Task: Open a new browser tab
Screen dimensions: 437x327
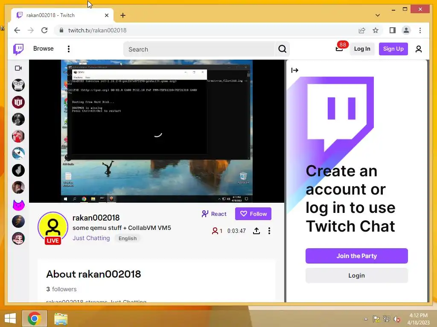Action: (123, 15)
